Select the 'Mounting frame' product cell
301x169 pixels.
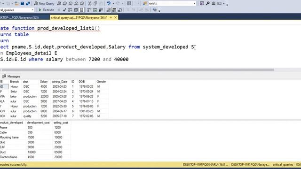(x=9, y=138)
